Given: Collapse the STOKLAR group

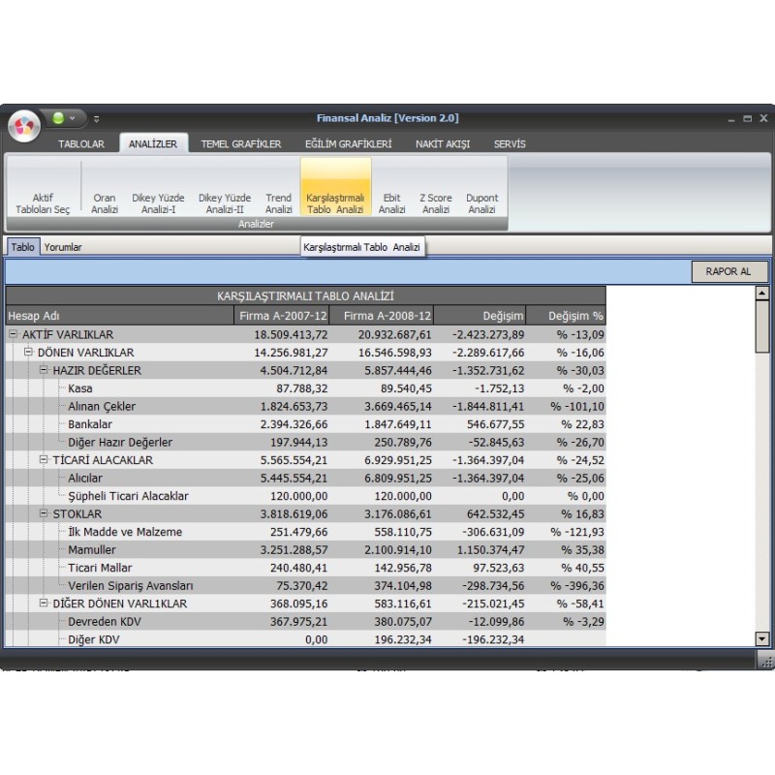Looking at the screenshot, I should coord(44,513).
